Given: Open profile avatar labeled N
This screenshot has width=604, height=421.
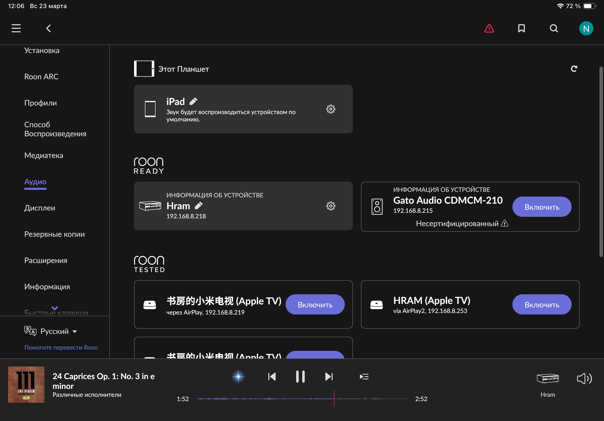Looking at the screenshot, I should pyautogui.click(x=586, y=28).
